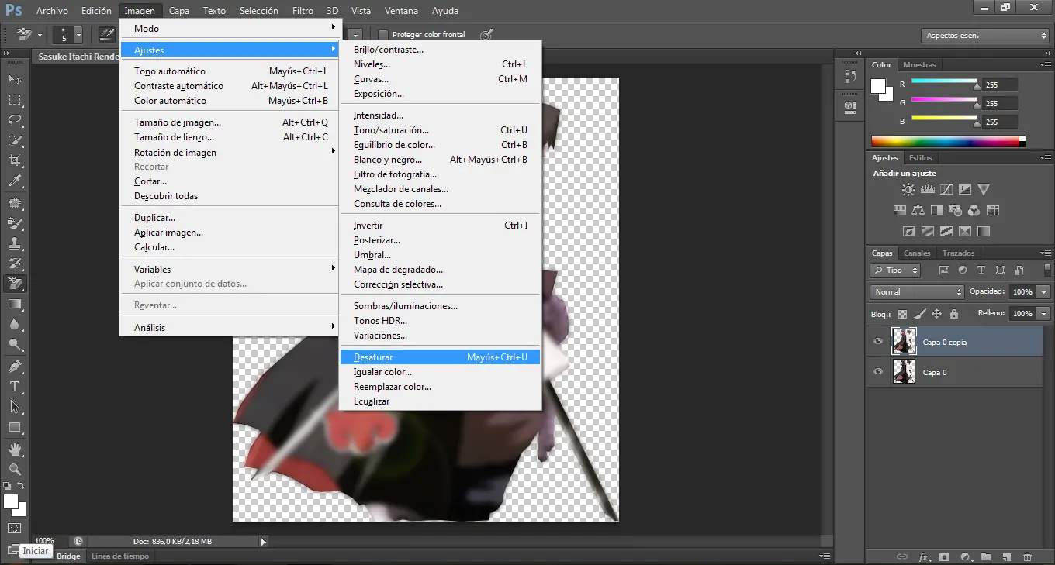Add a Black & White adjustment icon
Viewport: 1055px width, 565px height.
point(937,210)
